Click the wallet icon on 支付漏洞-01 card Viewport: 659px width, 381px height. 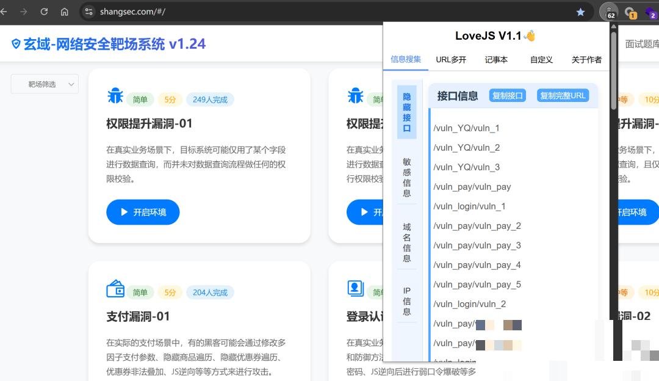point(115,289)
